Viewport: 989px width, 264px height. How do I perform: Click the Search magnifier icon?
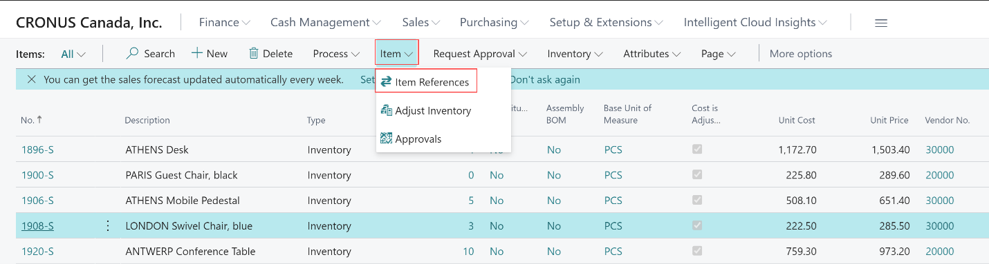pyautogui.click(x=132, y=53)
